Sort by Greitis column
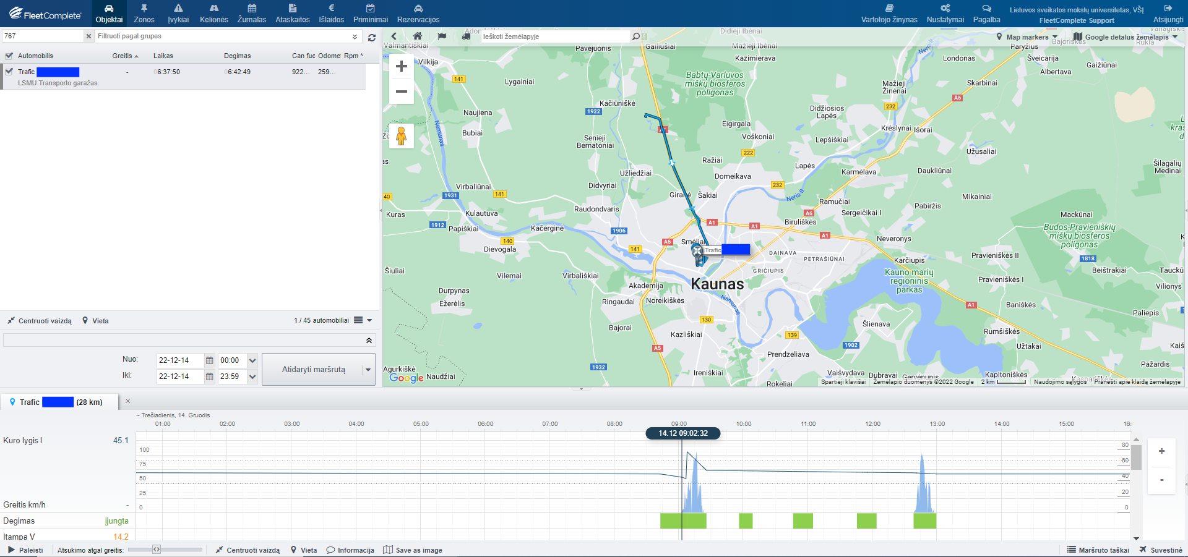Screen dimensions: 1188x557 click(125, 56)
